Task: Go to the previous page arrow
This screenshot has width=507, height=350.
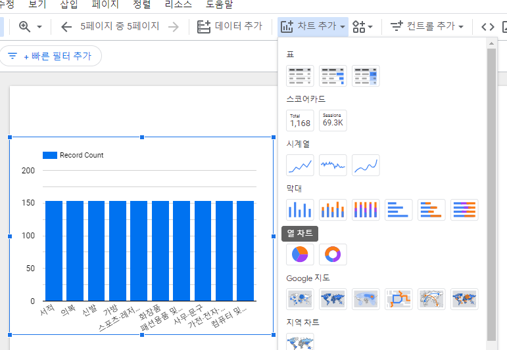Action: click(66, 26)
